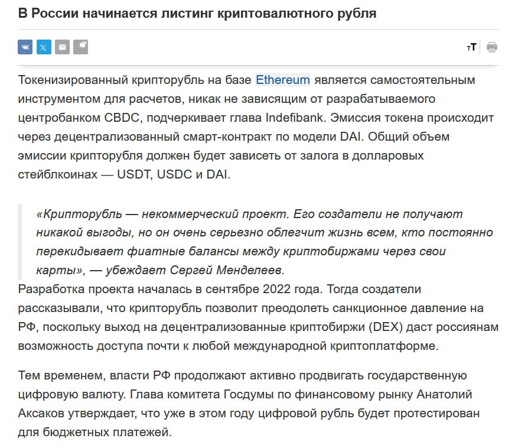
Task: Share the article on X (Twitter)
Action: pyautogui.click(x=44, y=47)
